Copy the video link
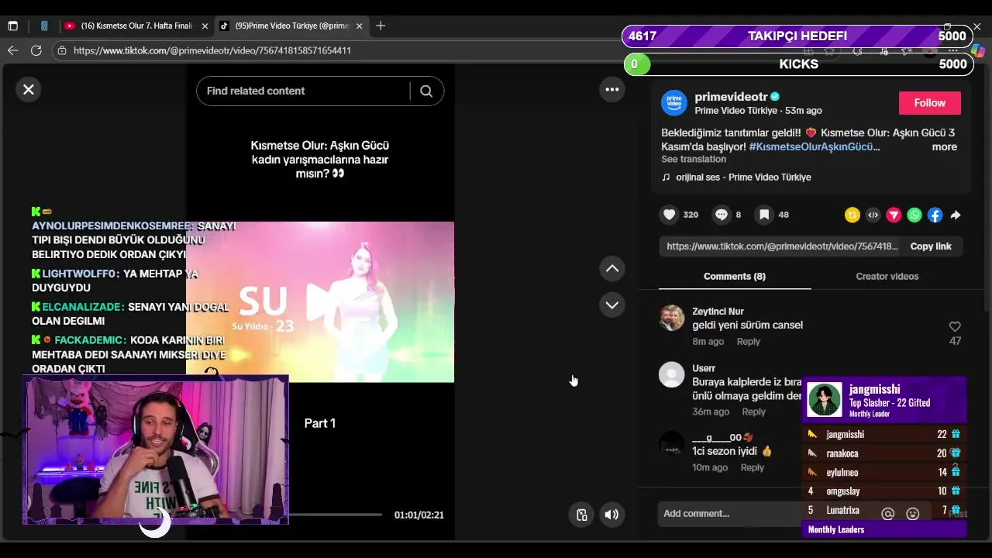The height and width of the screenshot is (558, 992). [931, 246]
